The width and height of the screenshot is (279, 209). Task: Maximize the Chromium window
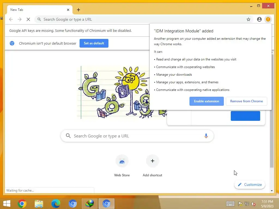(x=259, y=6)
